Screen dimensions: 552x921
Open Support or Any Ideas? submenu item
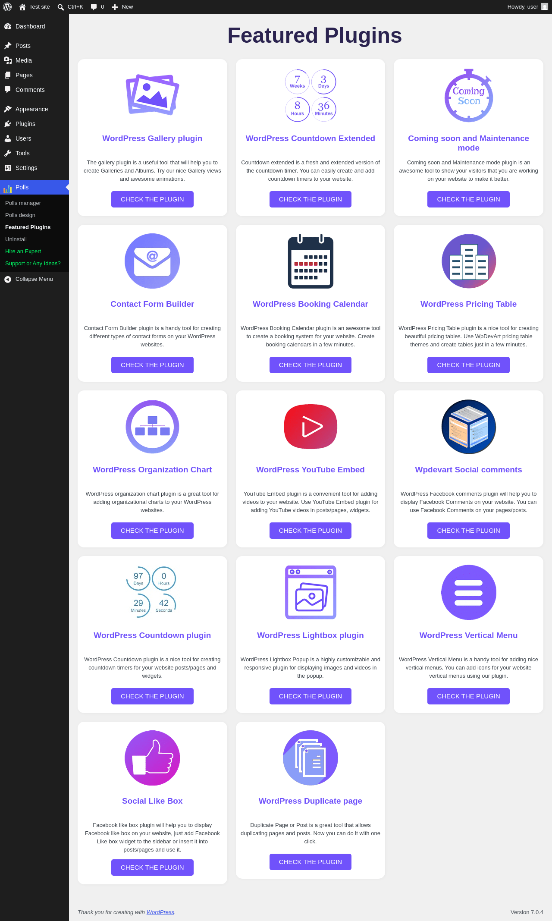point(33,264)
